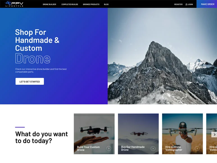Click arrow icon on Build Your Custom Drone
Image resolution: width=217 pixels, height=163 pixels.
coord(109,148)
